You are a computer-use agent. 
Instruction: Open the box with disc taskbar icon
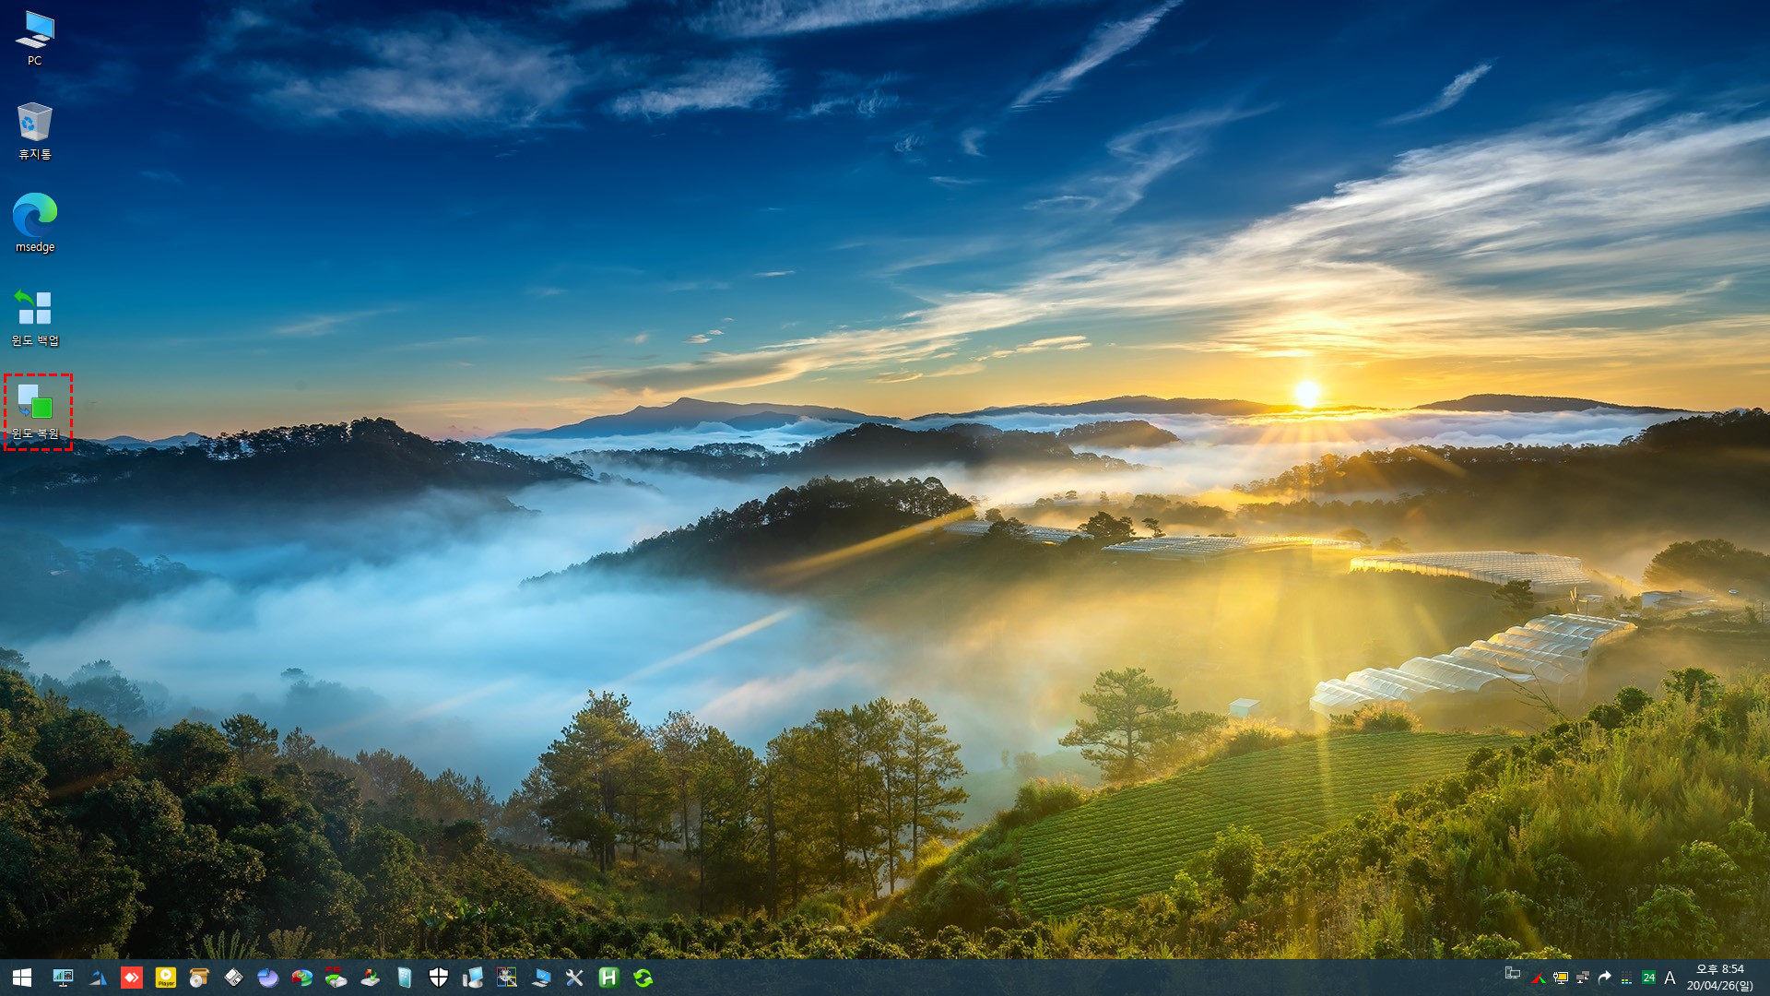[199, 978]
